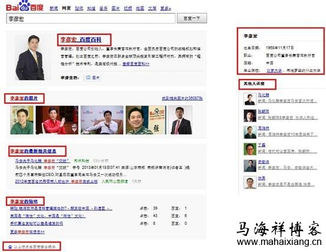Screen dimensions: 326x252
Task: Open the 李彦宏_百度百科 result title
Action: click(x=81, y=39)
